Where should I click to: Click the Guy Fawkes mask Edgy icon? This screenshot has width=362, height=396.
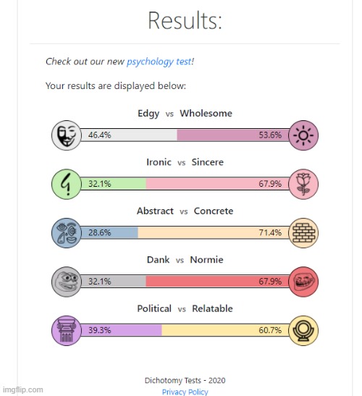67,135
